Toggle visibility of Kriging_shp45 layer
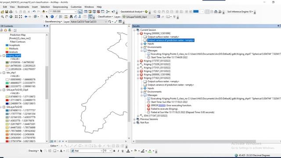281x158 pixels. [4, 56]
